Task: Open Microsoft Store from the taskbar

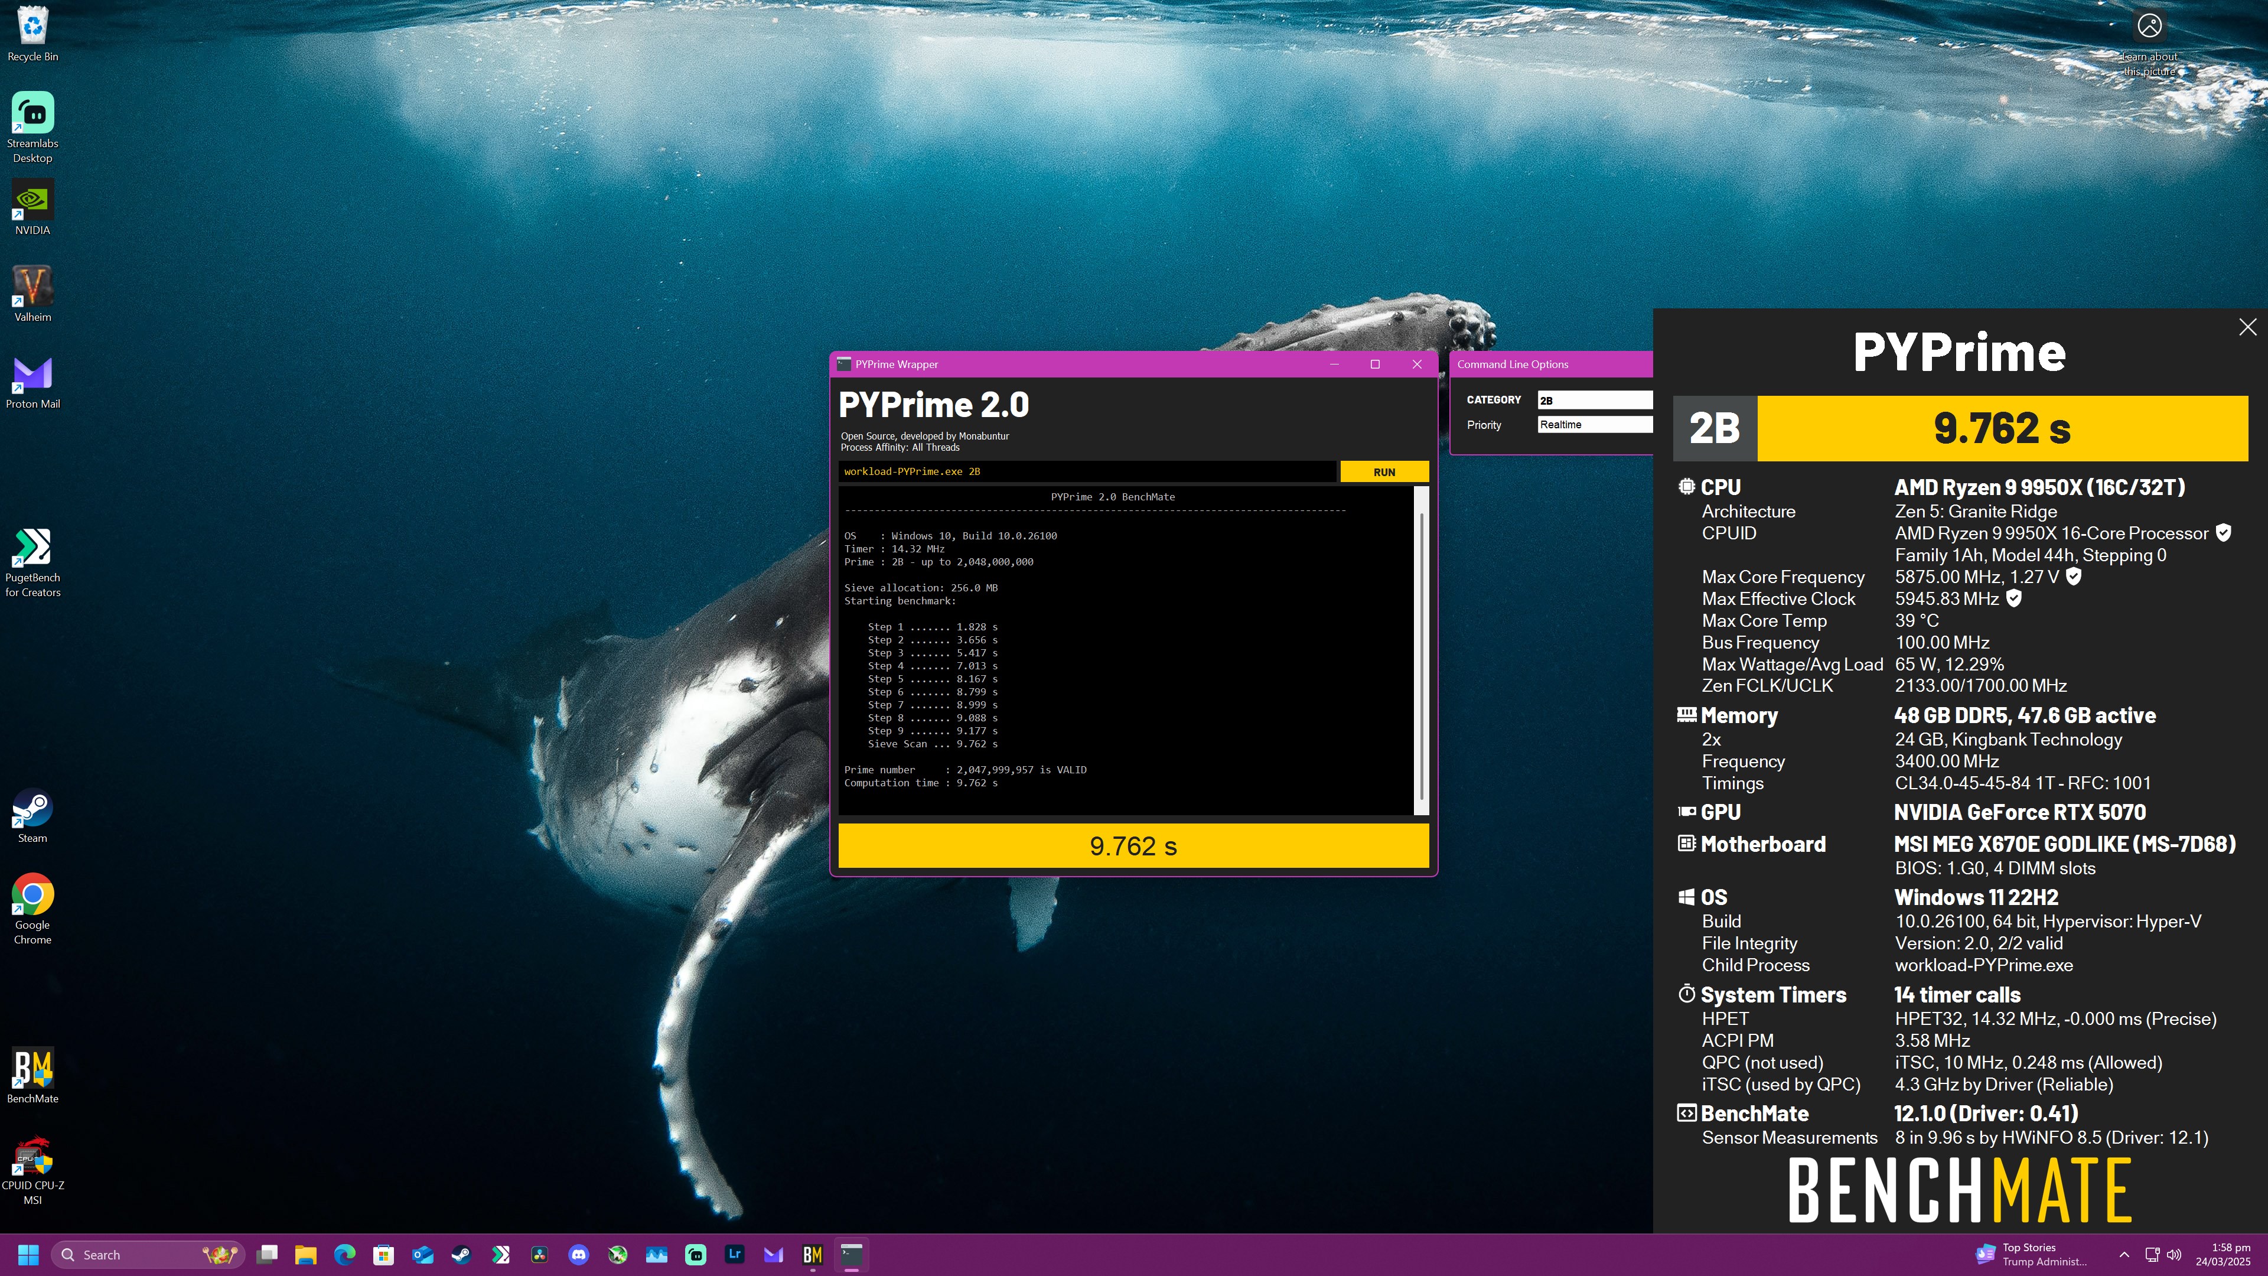Action: tap(383, 1254)
